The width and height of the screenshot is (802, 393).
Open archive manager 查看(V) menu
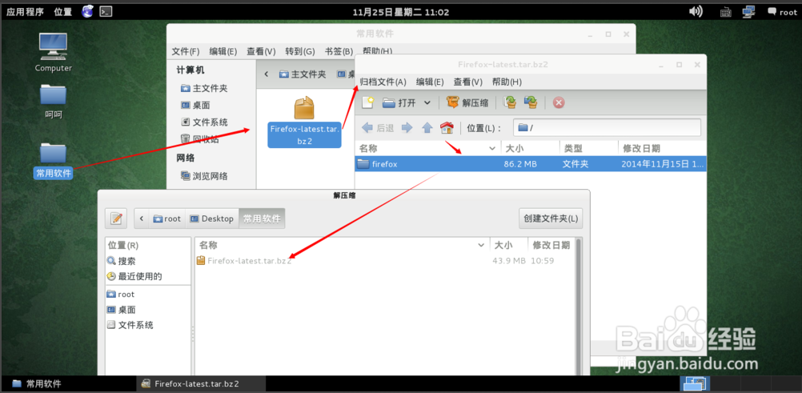(468, 82)
